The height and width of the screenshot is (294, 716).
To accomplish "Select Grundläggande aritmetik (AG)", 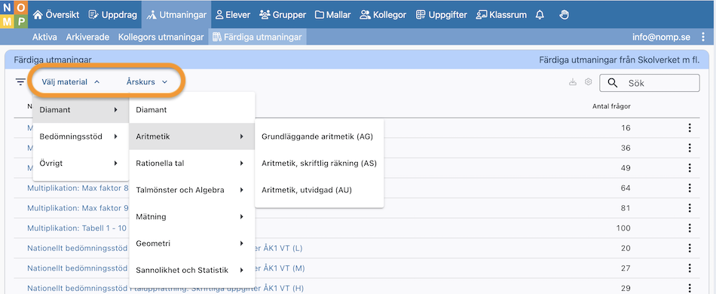I will (317, 136).
